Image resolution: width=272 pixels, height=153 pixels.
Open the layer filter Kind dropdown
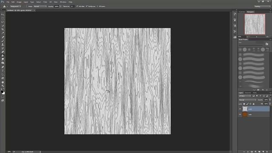tap(245, 96)
